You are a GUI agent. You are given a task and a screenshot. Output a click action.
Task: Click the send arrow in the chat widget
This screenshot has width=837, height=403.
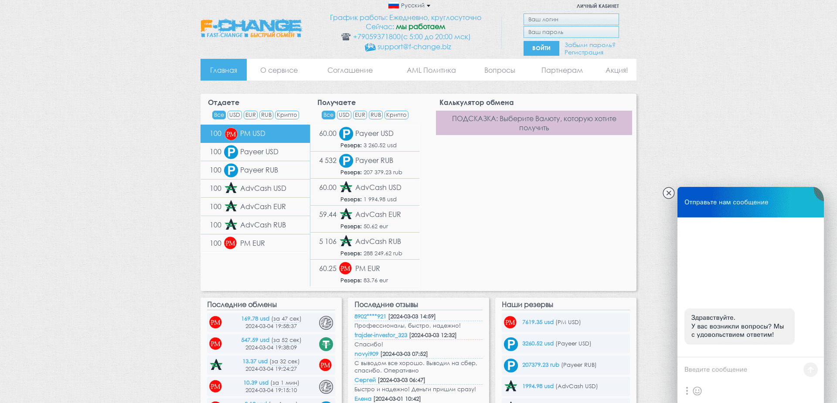pos(811,369)
